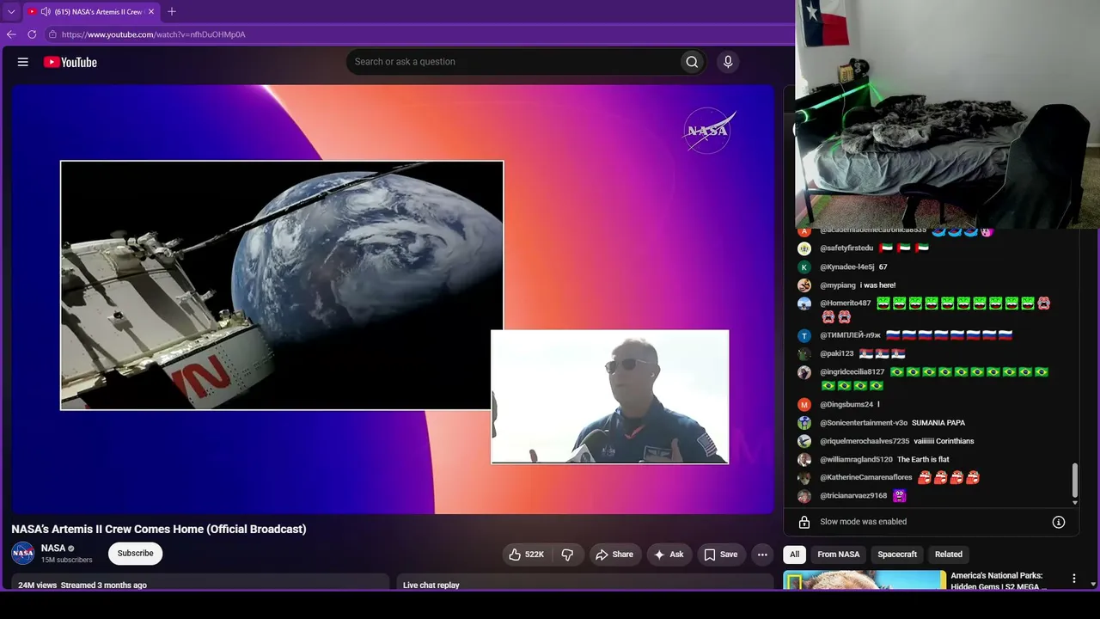Open a new browser tab
This screenshot has height=619, width=1100.
(172, 12)
